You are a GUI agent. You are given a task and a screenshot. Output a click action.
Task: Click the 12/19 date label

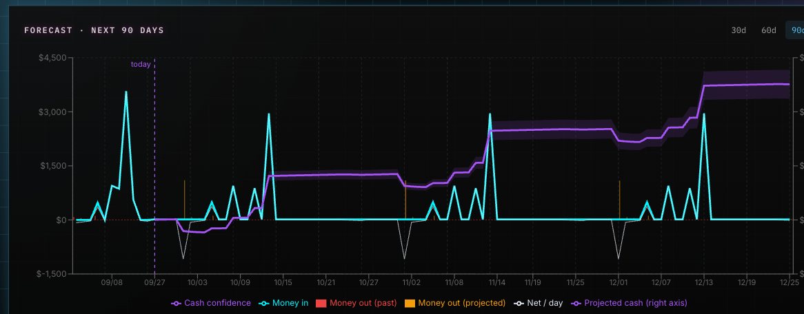[x=747, y=282]
